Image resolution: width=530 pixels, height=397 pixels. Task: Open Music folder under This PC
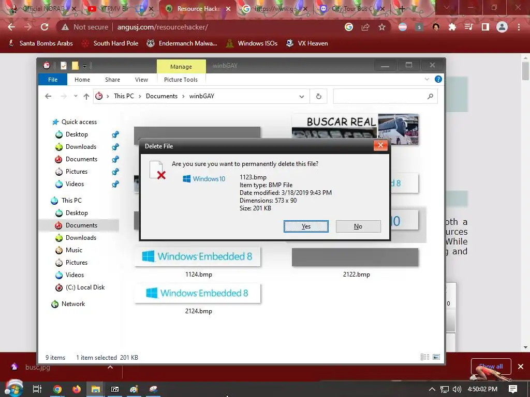[73, 250]
